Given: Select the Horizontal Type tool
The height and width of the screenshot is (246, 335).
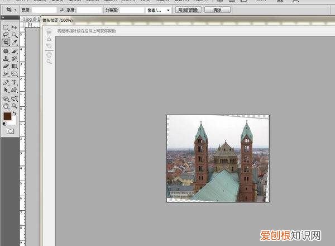Looking at the screenshot, I should click(x=15, y=82).
